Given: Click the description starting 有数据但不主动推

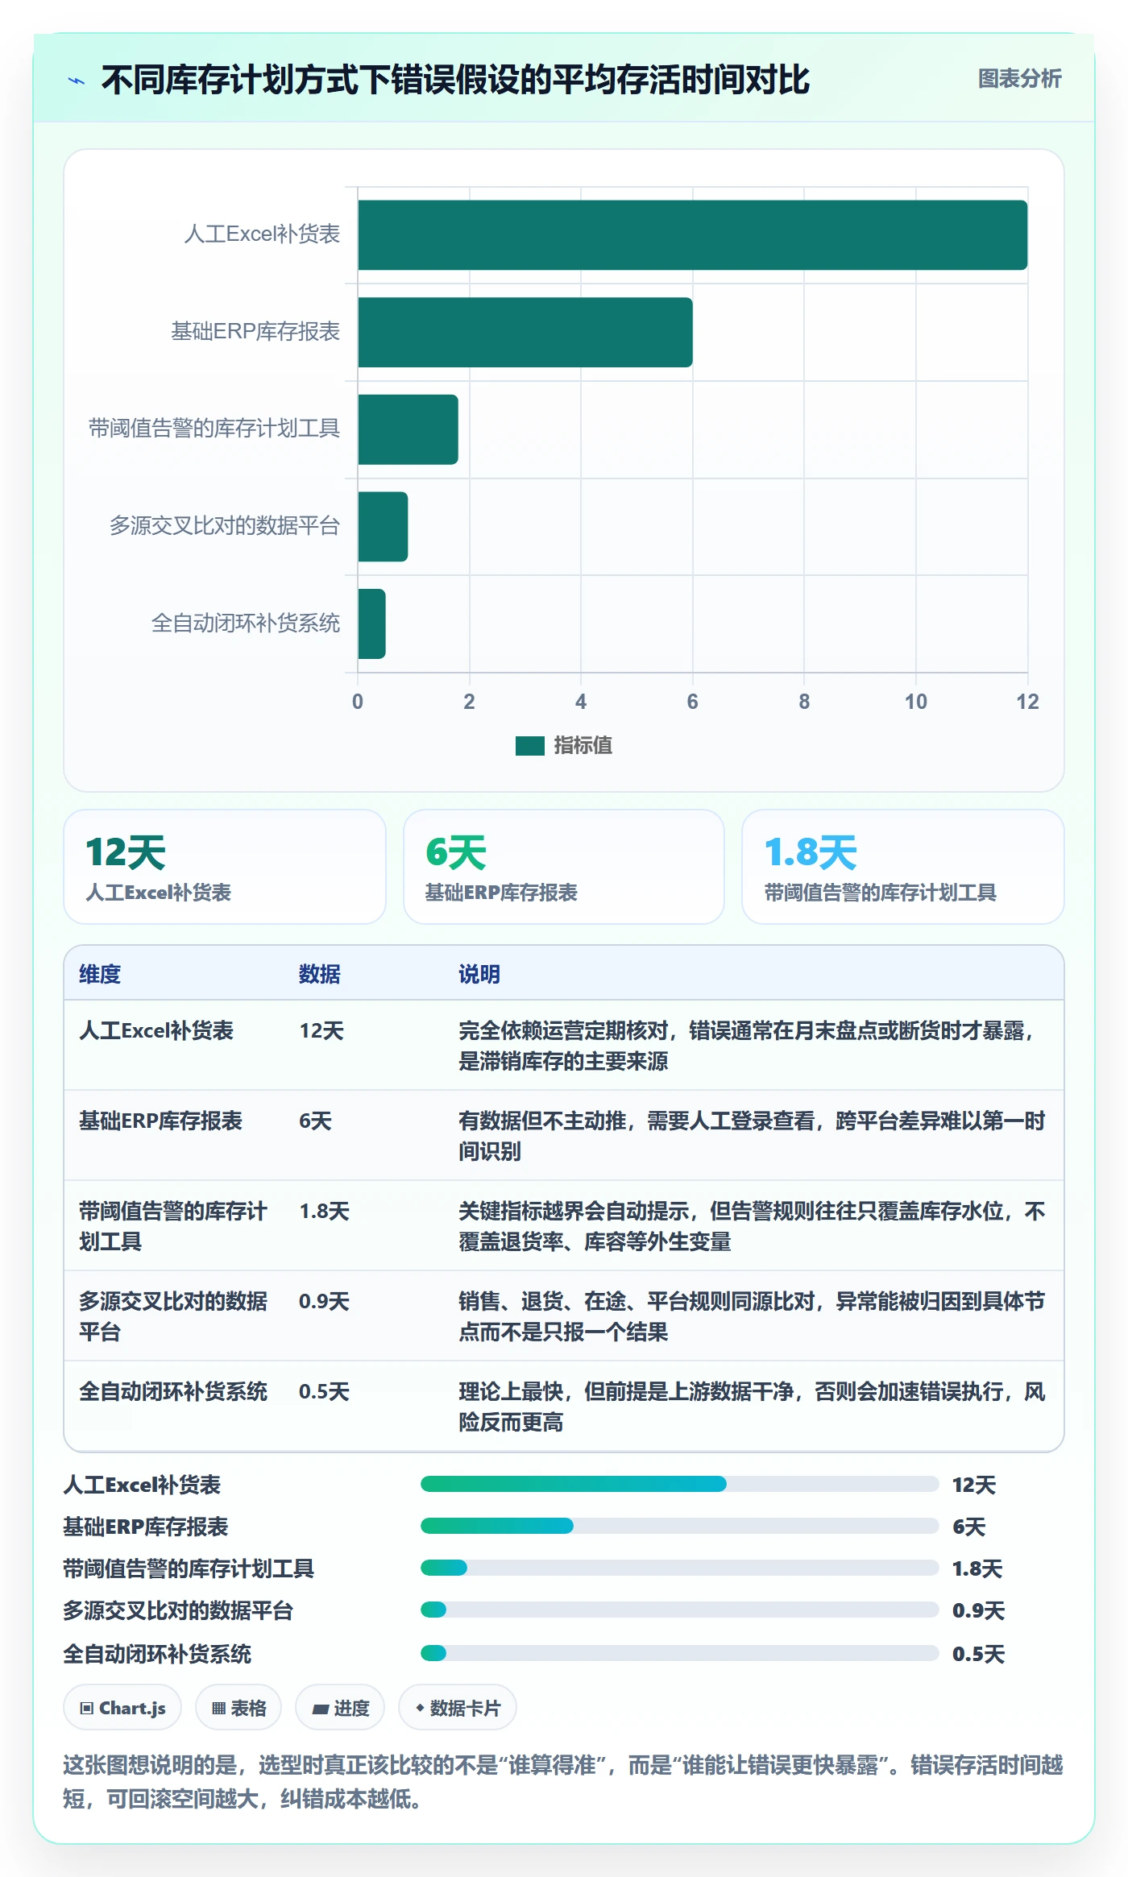Looking at the screenshot, I should (x=752, y=1136).
